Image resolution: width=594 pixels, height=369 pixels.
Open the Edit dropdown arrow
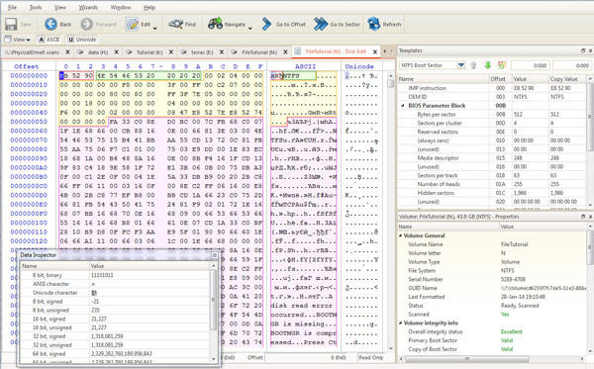click(x=155, y=28)
